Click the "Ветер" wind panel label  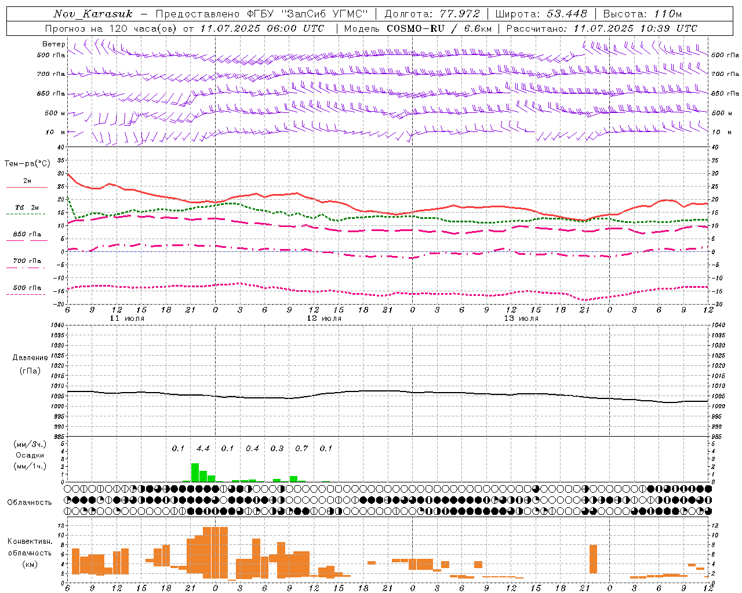(54, 44)
